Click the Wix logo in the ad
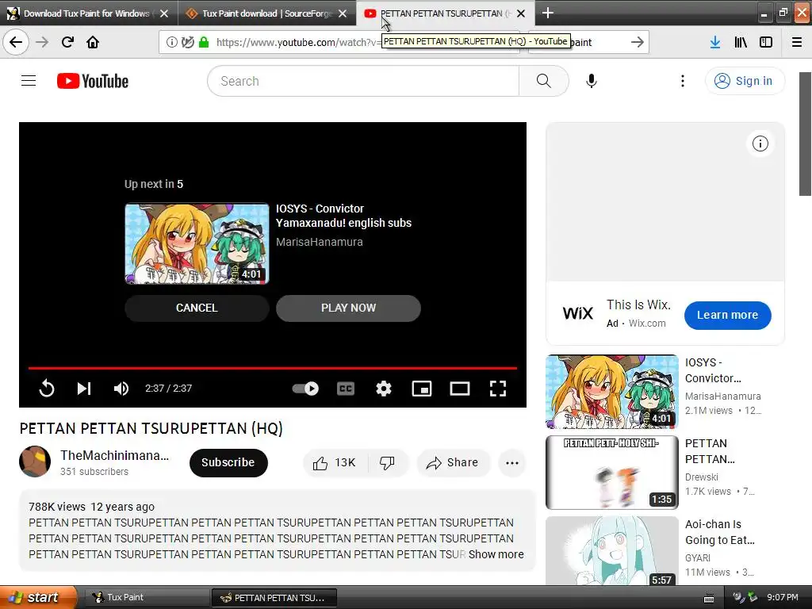 click(x=578, y=313)
